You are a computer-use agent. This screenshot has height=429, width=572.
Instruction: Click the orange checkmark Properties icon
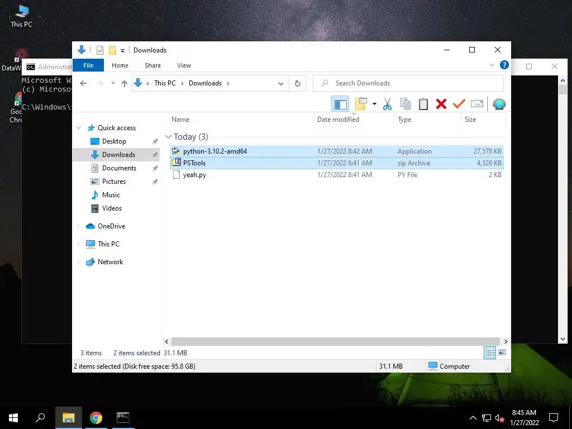click(x=459, y=104)
